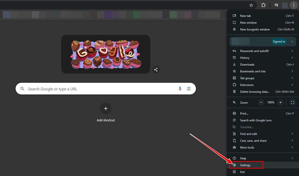The image size is (299, 176).
Task: Open the Google chocolates Doodle image
Action: pos(106,54)
